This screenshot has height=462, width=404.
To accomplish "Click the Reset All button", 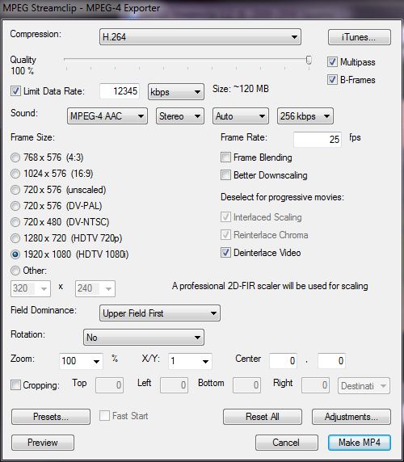I will click(263, 417).
